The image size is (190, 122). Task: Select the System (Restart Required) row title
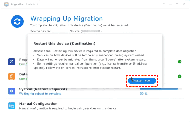click(43, 89)
